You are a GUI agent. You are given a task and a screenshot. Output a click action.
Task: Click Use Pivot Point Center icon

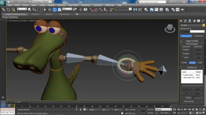(75, 10)
